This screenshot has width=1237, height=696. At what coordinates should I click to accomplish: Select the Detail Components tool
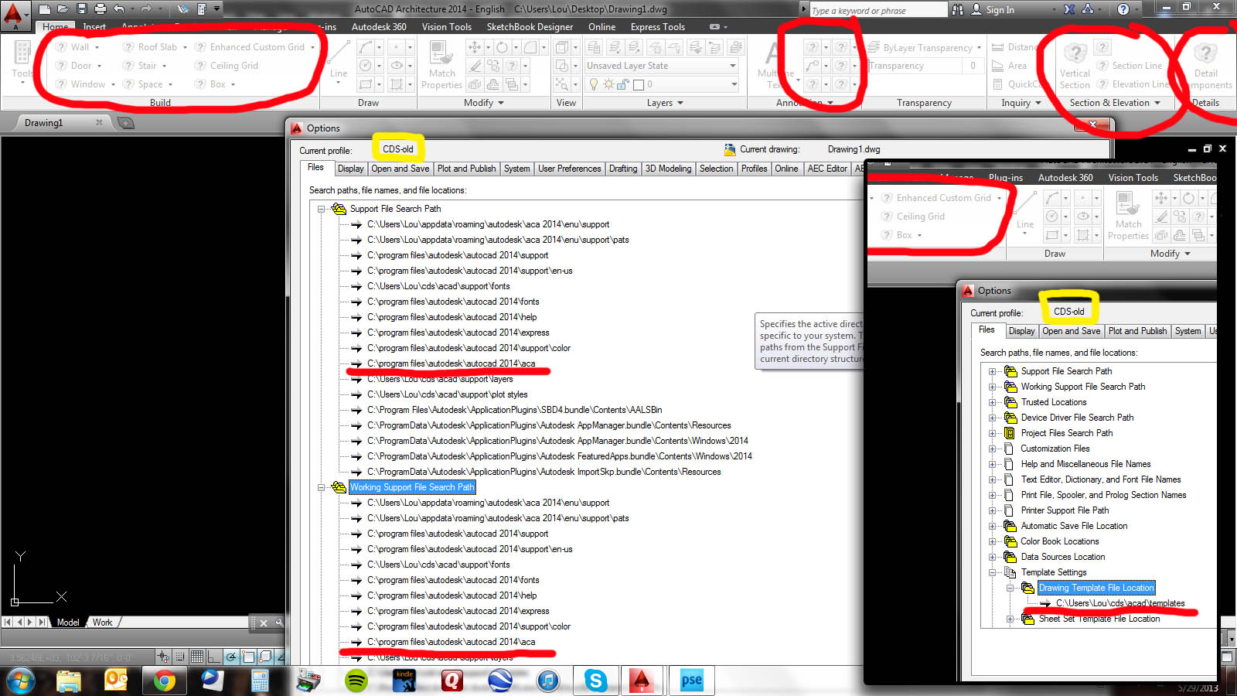coord(1206,65)
